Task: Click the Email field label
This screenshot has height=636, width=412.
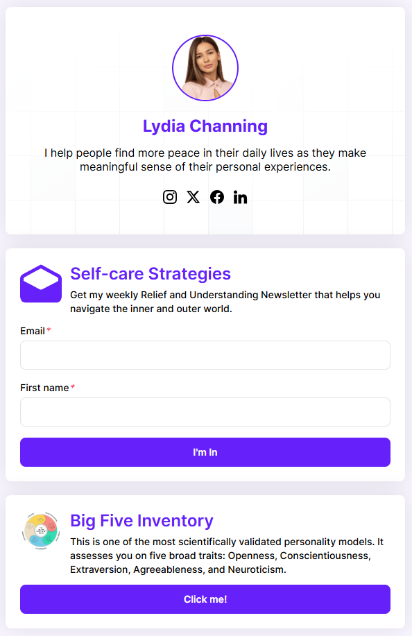Action: click(33, 331)
